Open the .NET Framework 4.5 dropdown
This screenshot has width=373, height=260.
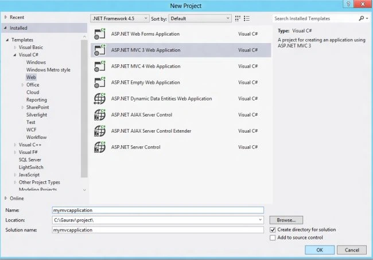[120, 18]
